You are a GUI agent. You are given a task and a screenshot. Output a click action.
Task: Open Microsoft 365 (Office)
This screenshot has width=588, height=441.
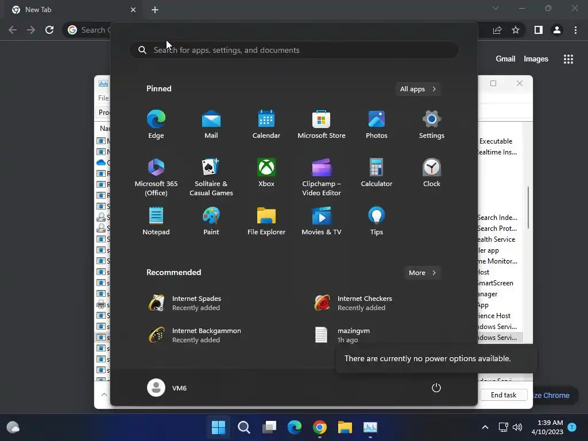tap(156, 177)
